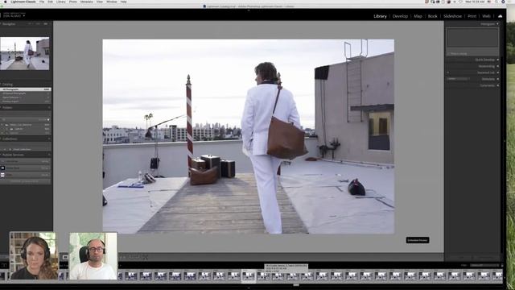515x290 pixels.
Task: Collapse the Collections panel
Action: [9, 139]
